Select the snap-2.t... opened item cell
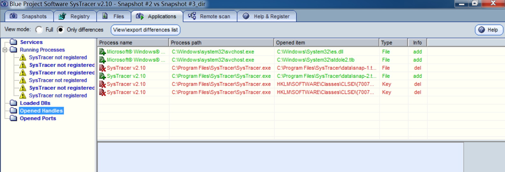This screenshot has width=505, height=172. [327, 76]
